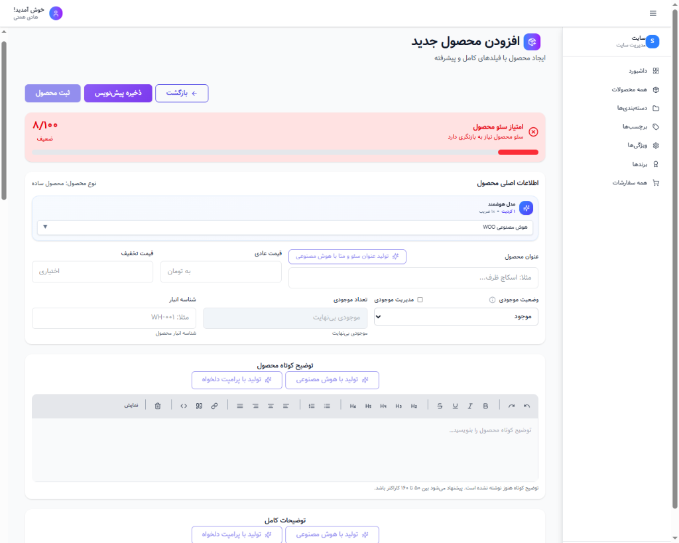The height and width of the screenshot is (543, 679).
Task: Click the داشبورد grid icon
Action: pos(656,70)
